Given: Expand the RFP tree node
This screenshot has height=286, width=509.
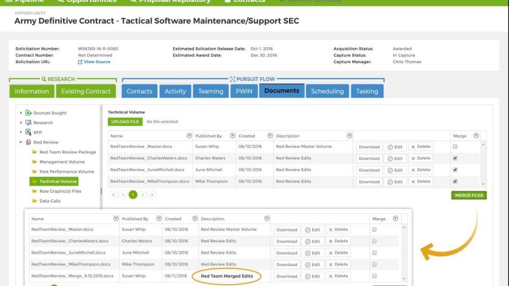Looking at the screenshot, I should tap(21, 133).
